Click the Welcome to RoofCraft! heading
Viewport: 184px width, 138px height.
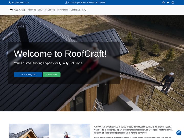(60, 54)
